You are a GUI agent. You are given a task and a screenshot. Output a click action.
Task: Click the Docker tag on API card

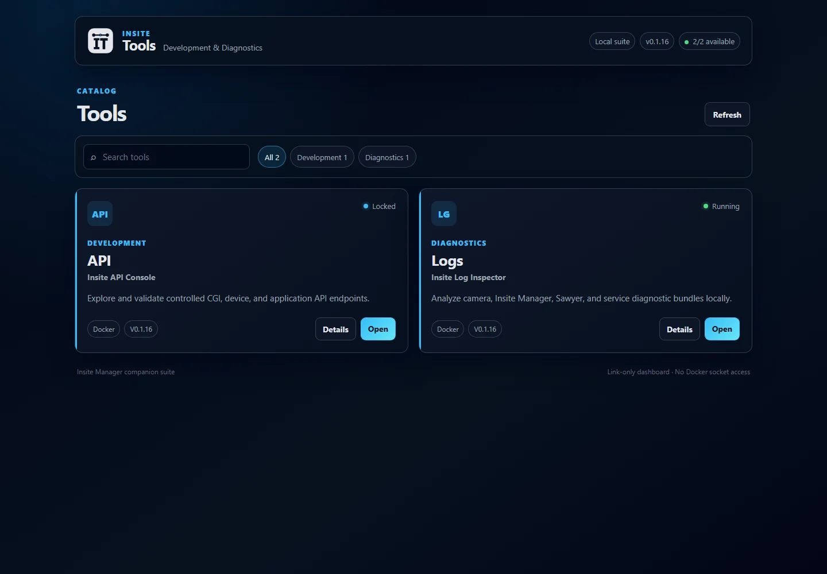tap(104, 329)
